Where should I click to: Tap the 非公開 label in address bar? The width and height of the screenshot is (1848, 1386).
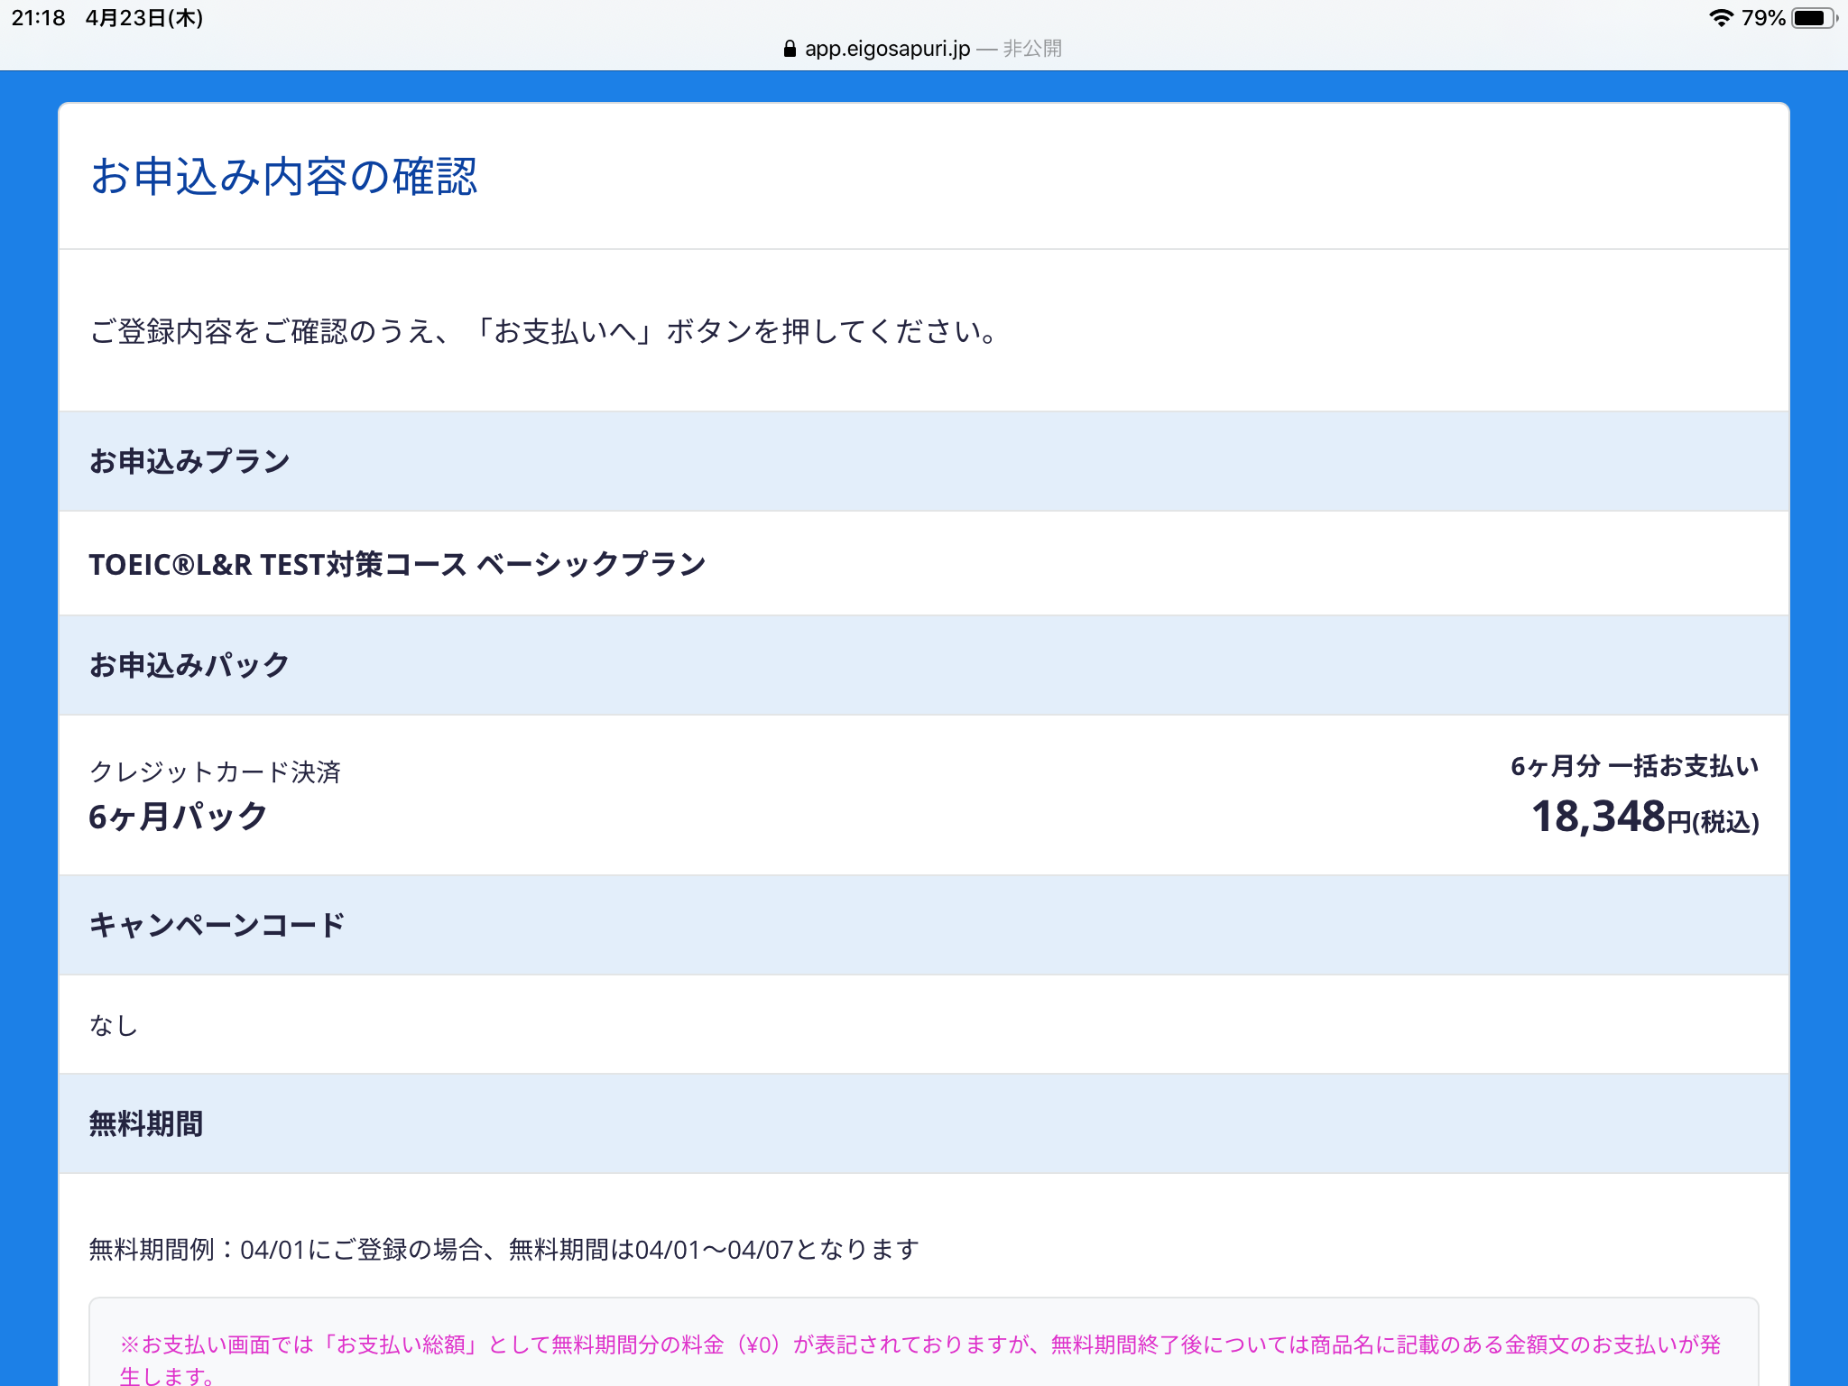[x=1032, y=49]
